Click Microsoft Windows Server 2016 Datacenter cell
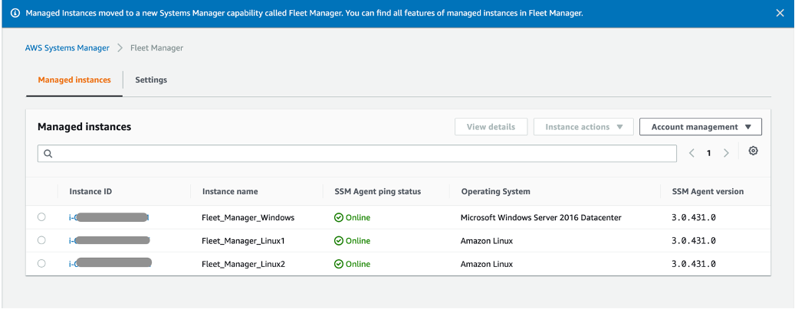 pos(541,218)
